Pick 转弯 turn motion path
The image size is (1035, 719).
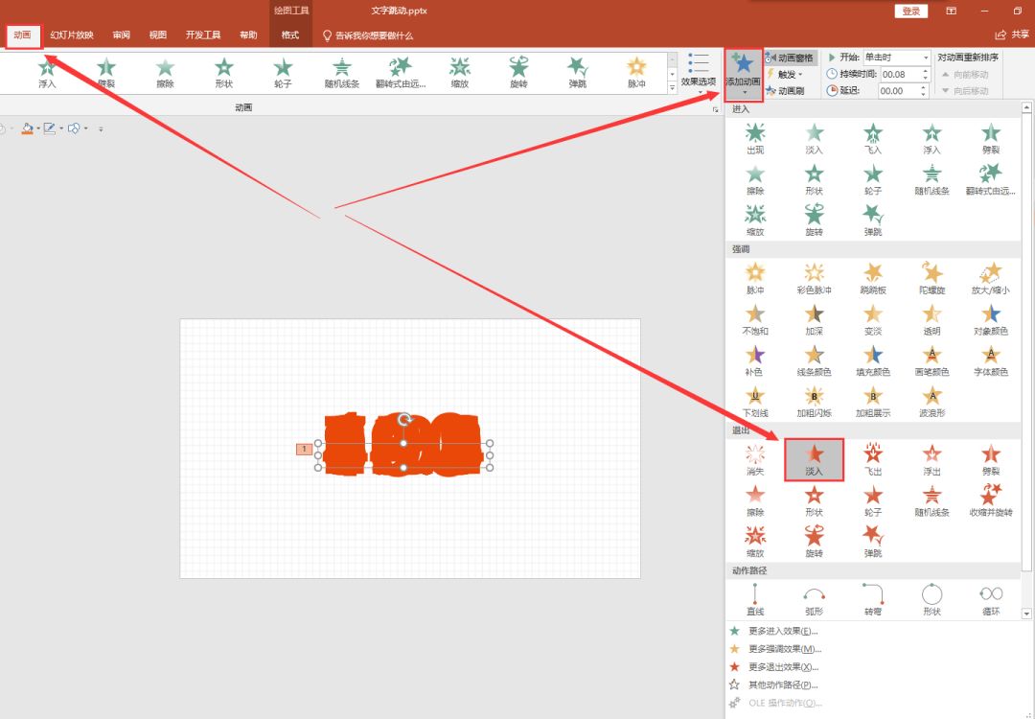point(873,600)
